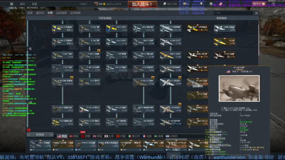Select the P-51C-10 aircraft card
This screenshot has height=160, width=285.
coord(90,109)
